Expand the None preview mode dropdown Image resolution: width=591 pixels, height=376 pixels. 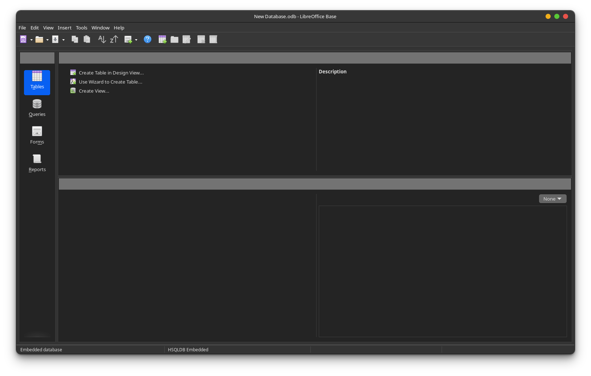coord(552,199)
